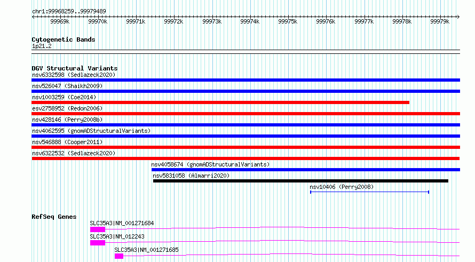Open the nsv1003259 (Coe2014) label
The image size is (475, 262).
[64, 97]
